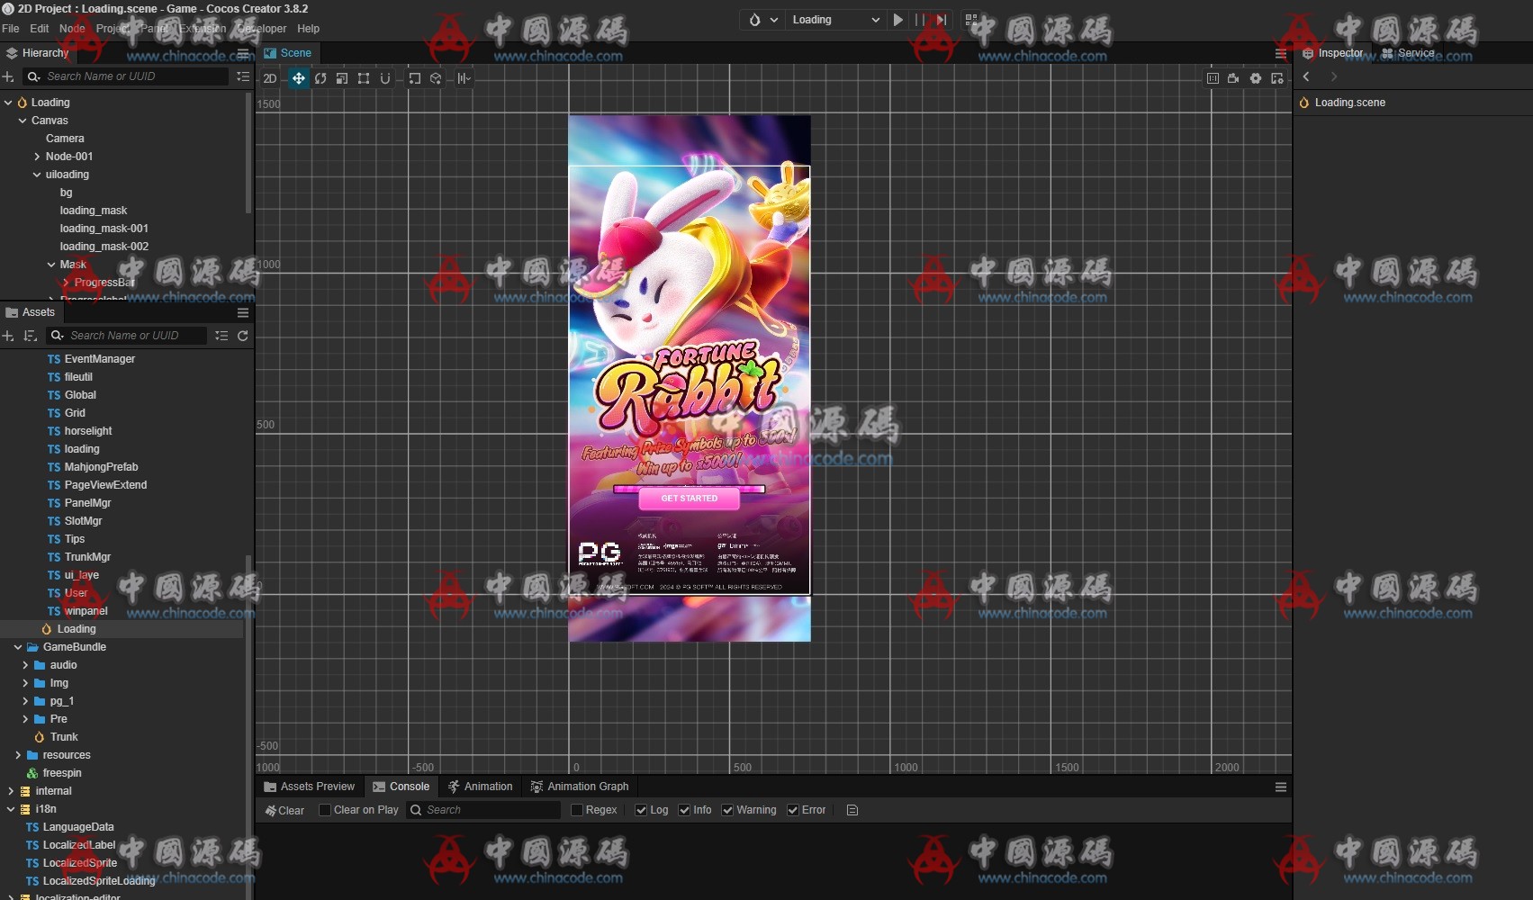Select the Scale gizmo tool

(342, 78)
